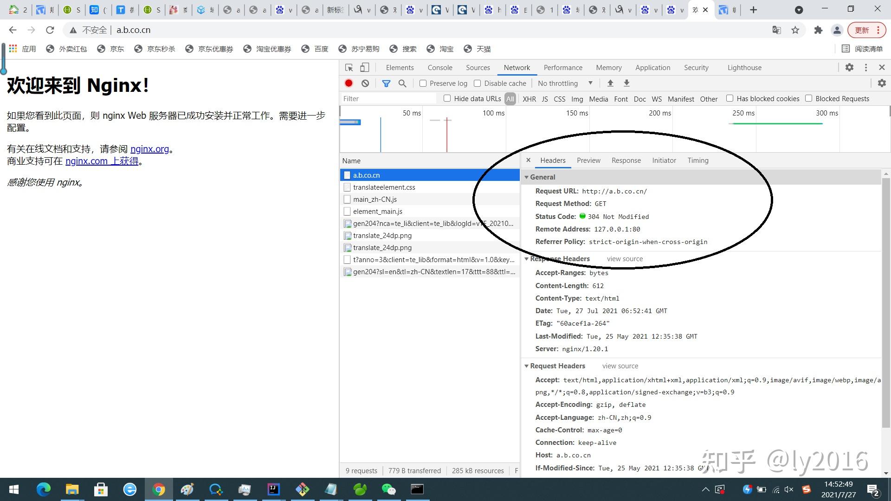This screenshot has width=891, height=501.
Task: Enable the Disable cache checkbox
Action: point(478,83)
